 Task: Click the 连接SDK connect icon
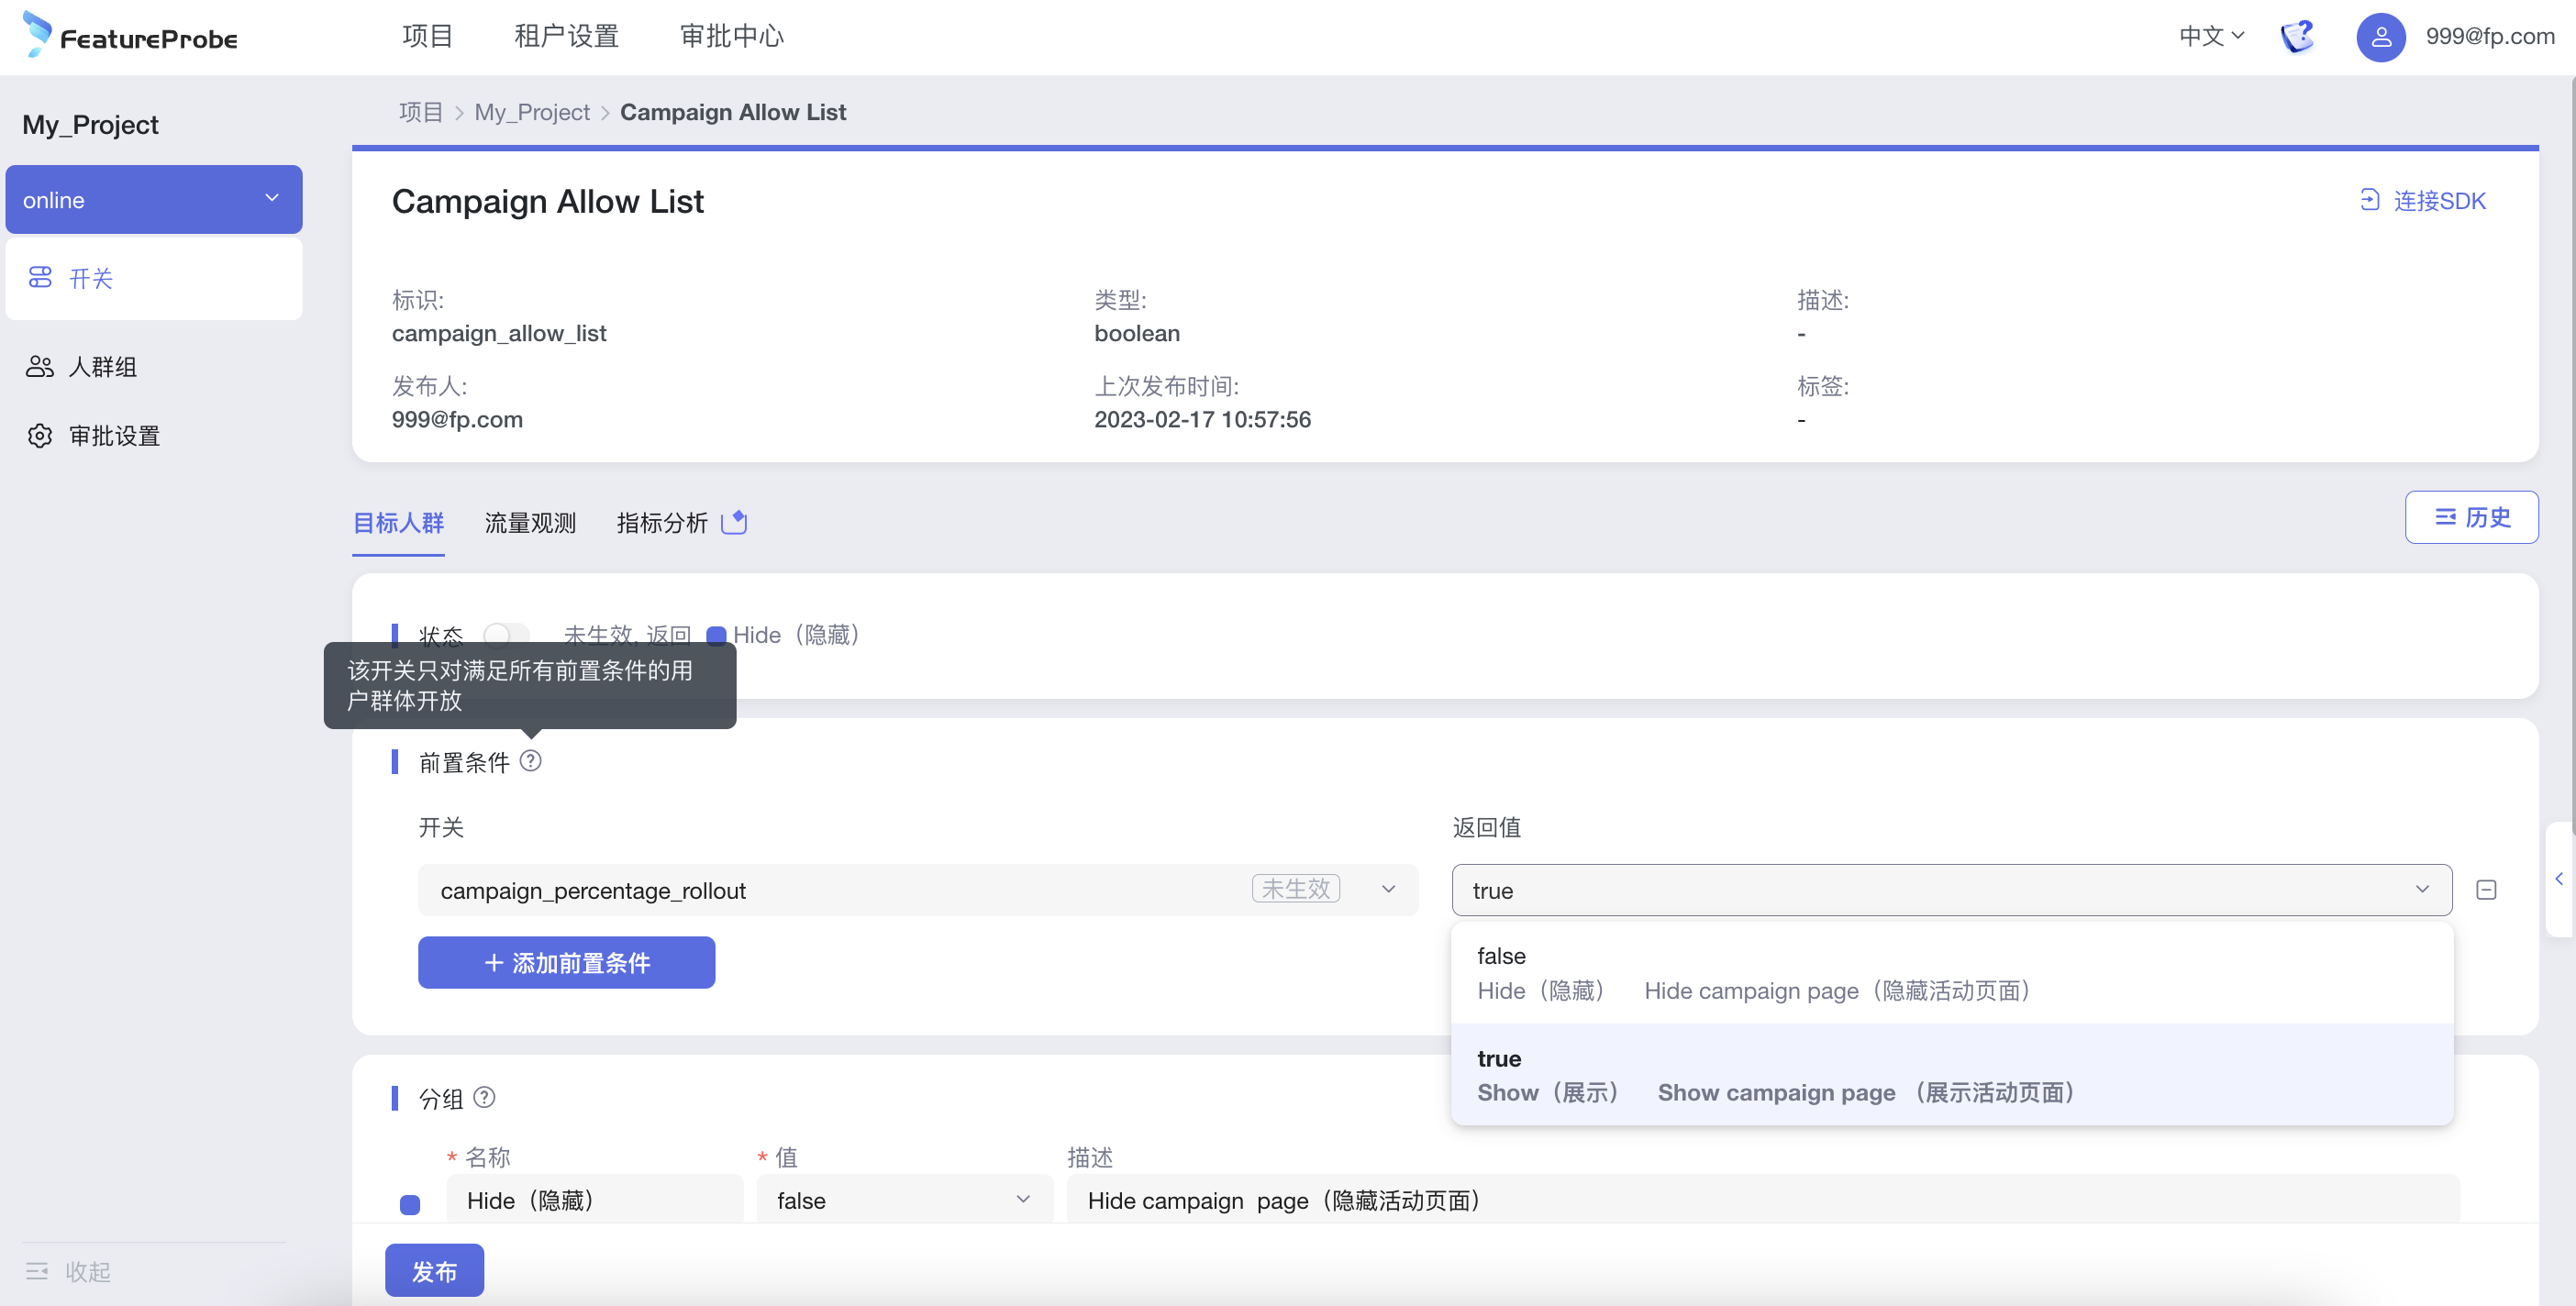(2369, 200)
